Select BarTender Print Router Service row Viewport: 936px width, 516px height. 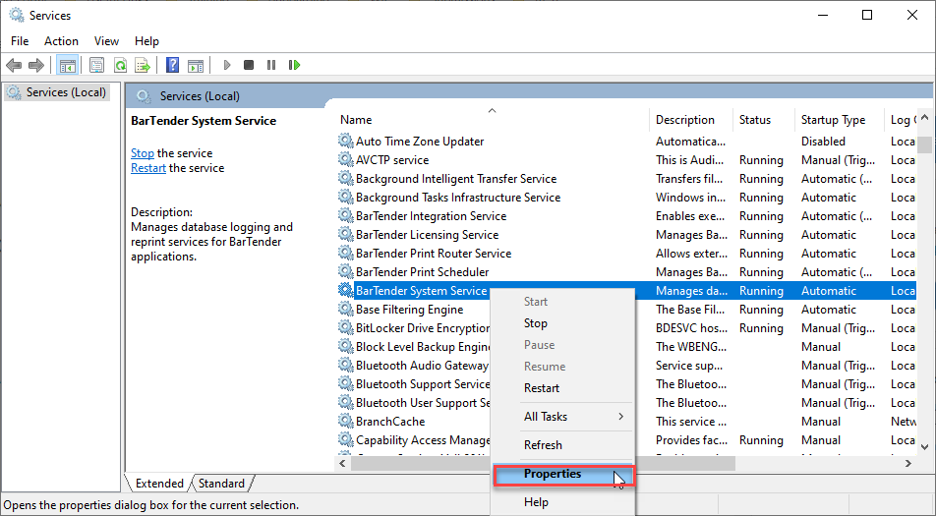point(625,253)
